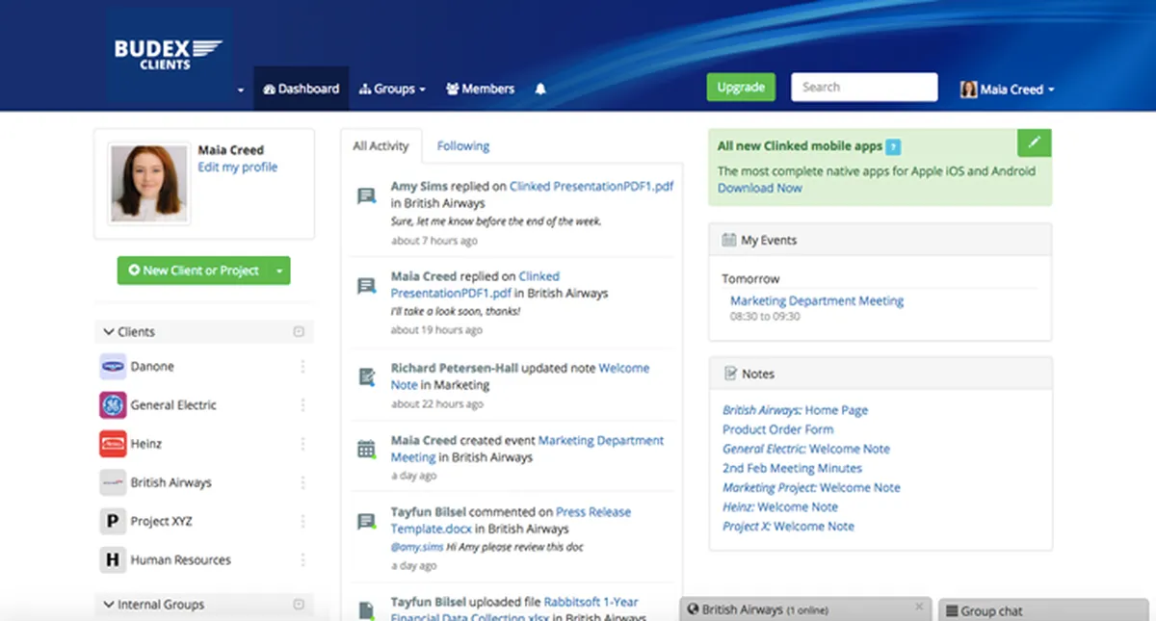Click the green Upgrade button
Viewport: 1156px width, 621px height.
[741, 87]
